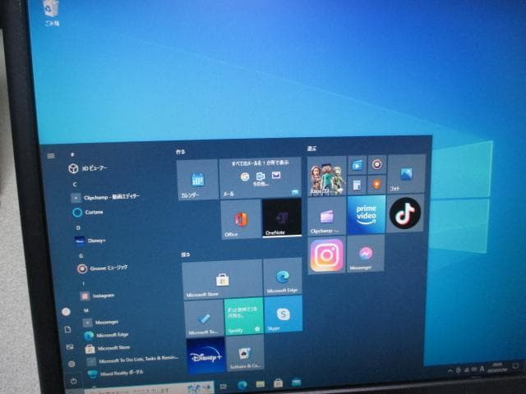
Task: Open the Mail tile
Action: tap(261, 177)
